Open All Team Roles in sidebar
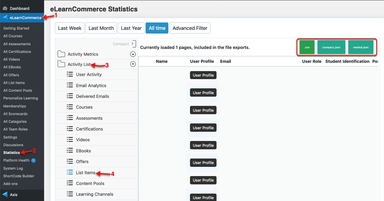 [15, 129]
